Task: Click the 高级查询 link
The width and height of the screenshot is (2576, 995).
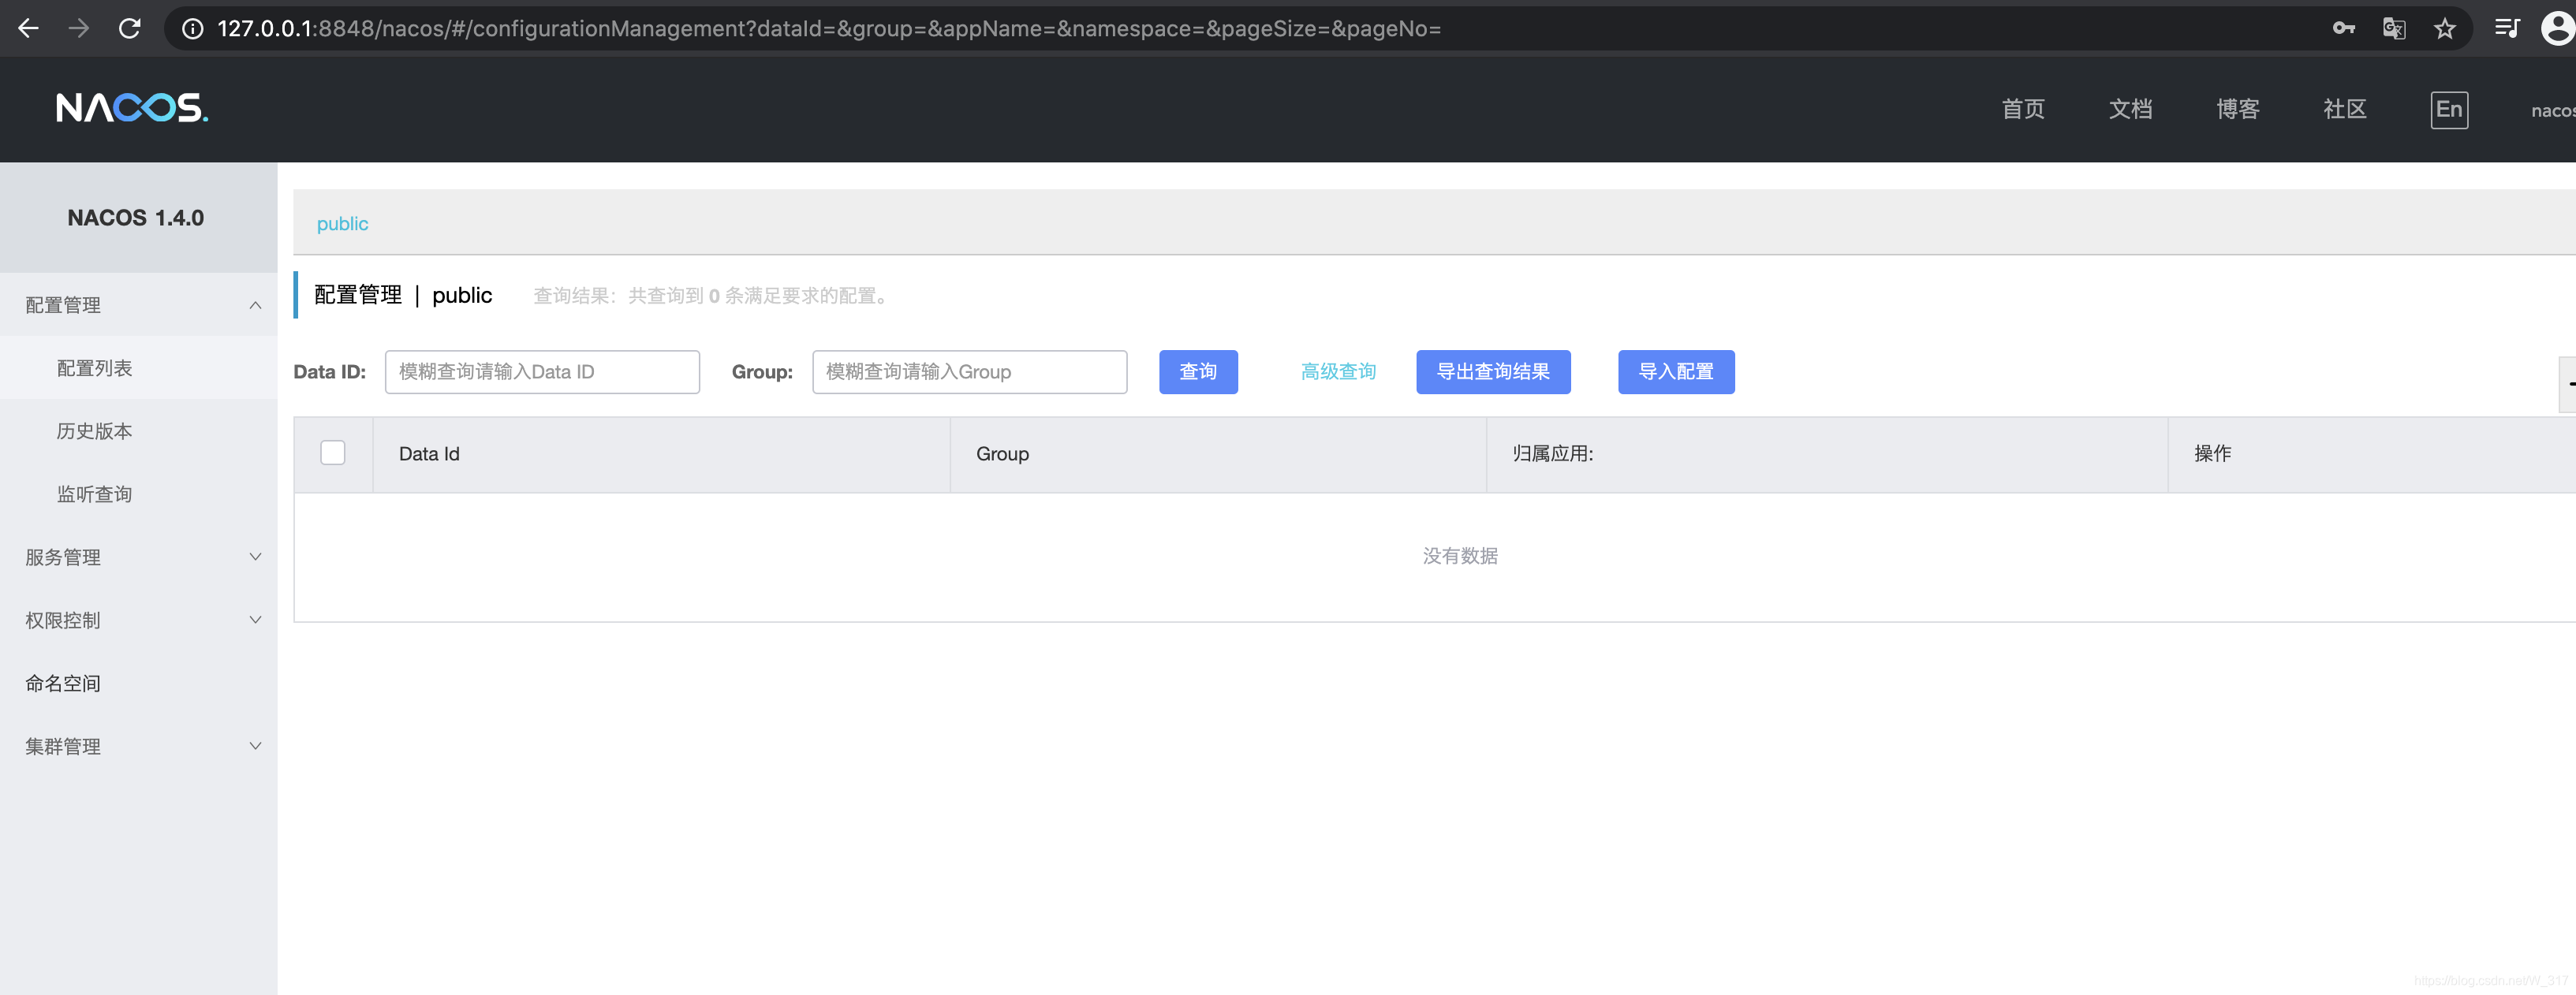Action: coord(1337,372)
